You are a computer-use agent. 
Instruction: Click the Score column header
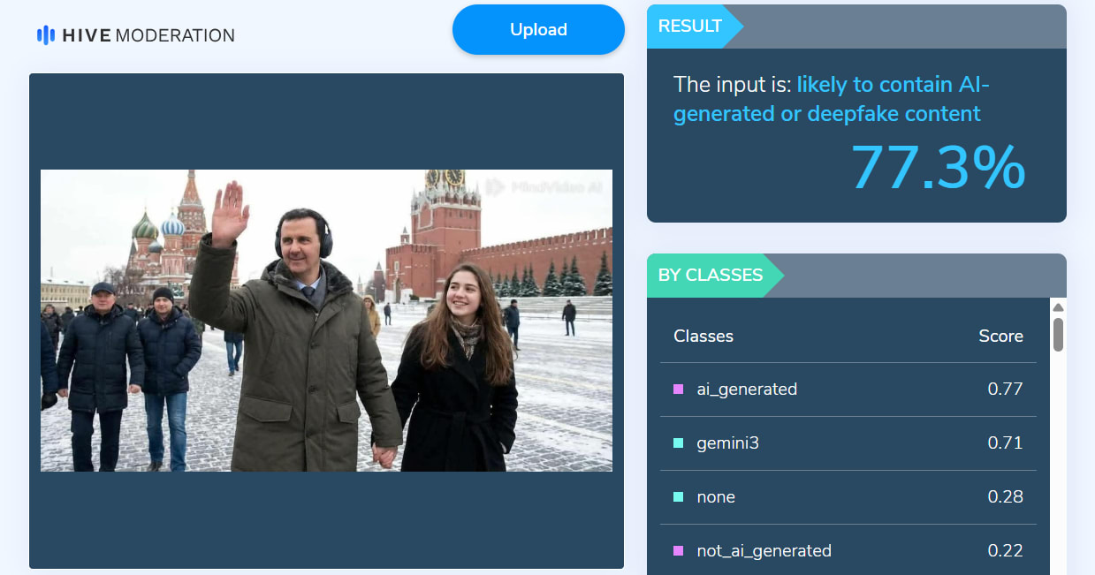[1000, 336]
